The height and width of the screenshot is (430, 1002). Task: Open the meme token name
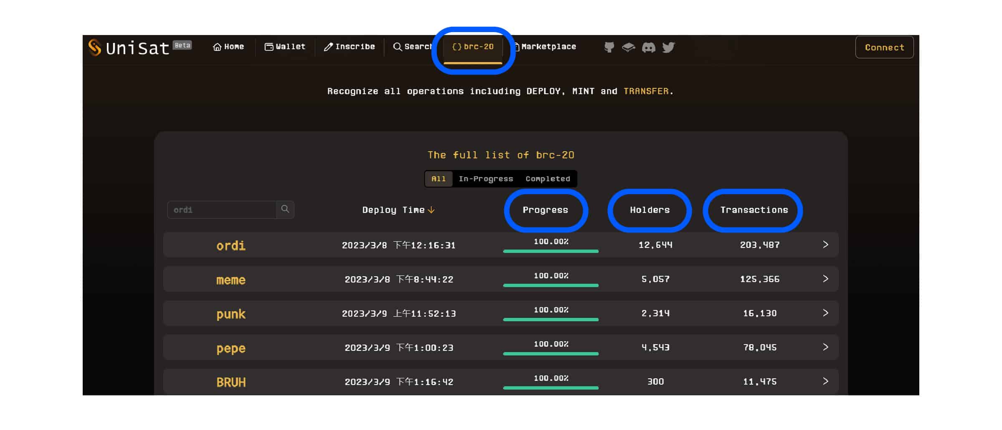(231, 280)
